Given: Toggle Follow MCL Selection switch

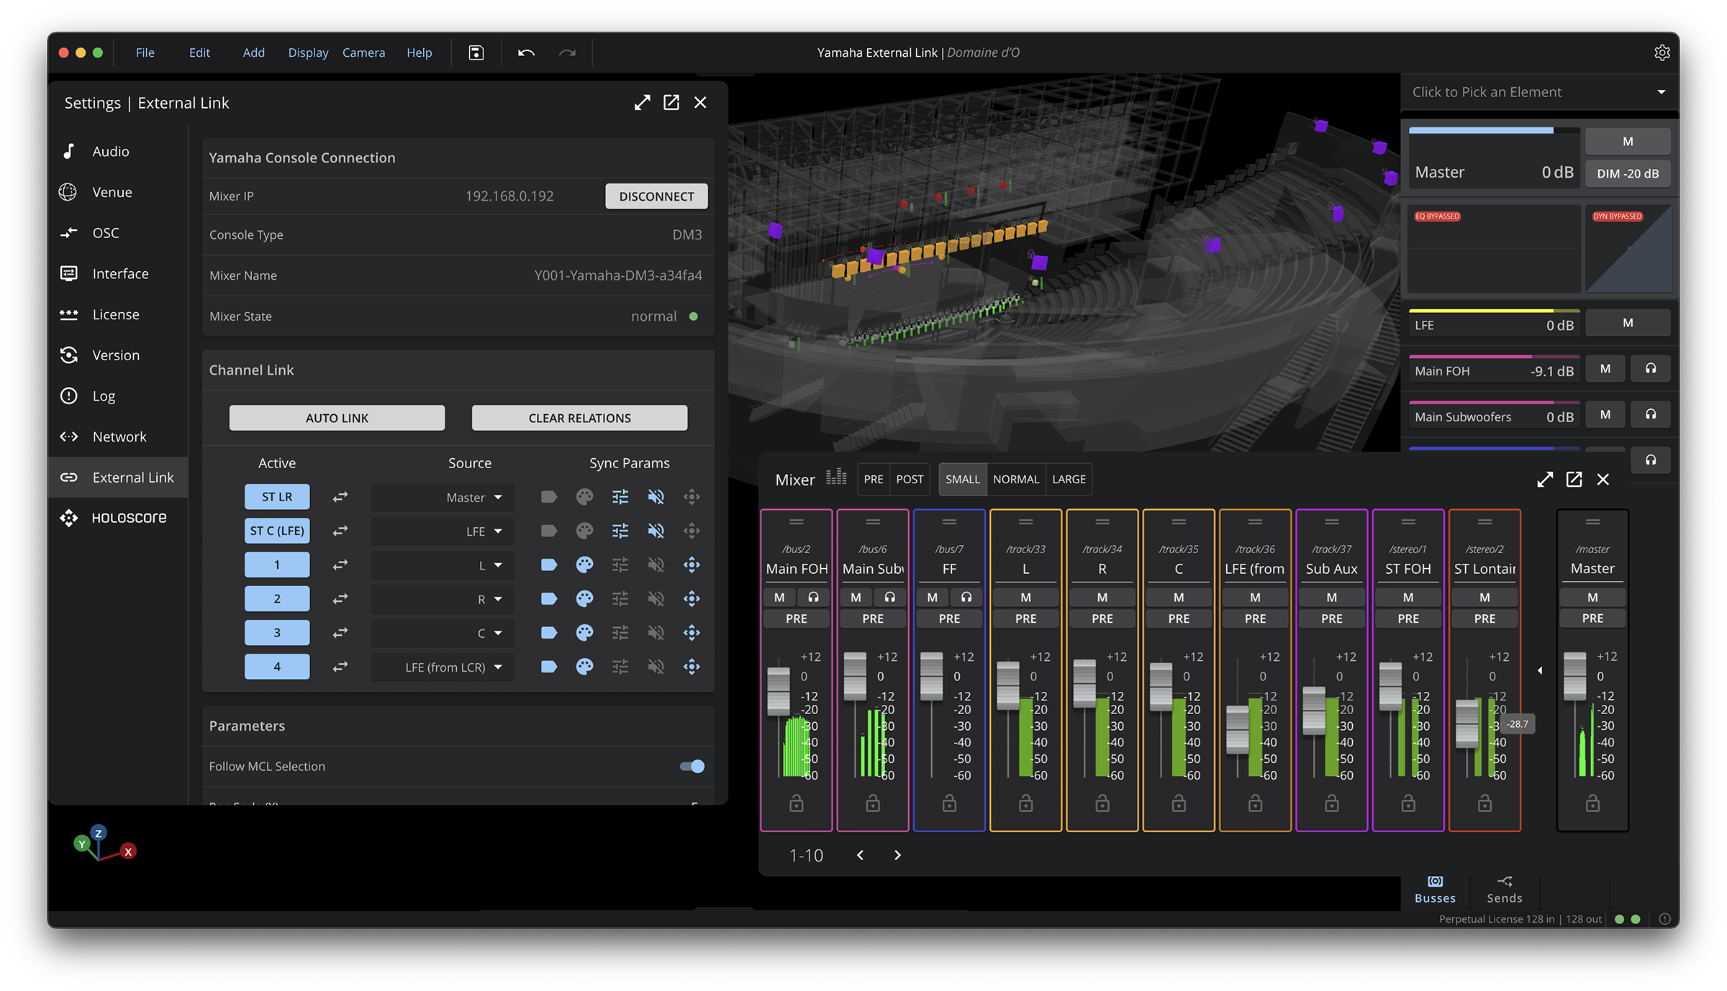Looking at the screenshot, I should (692, 767).
